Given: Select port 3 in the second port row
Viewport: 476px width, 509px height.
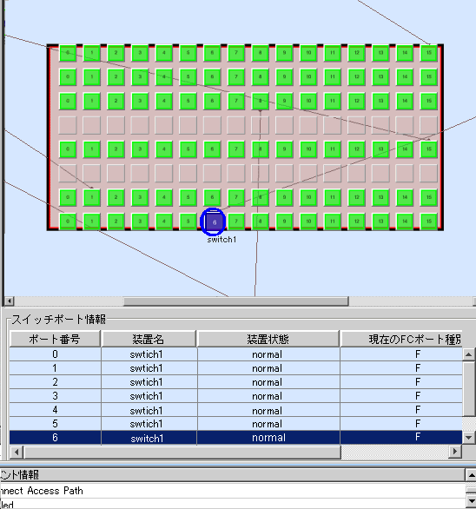Looking at the screenshot, I should click(x=140, y=77).
